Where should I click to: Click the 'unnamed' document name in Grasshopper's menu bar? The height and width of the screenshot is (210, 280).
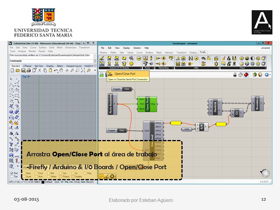coord(265,48)
